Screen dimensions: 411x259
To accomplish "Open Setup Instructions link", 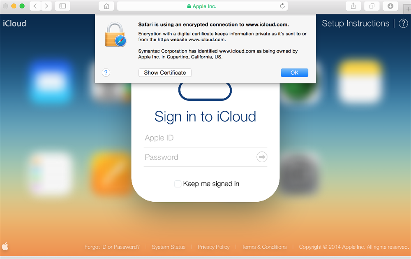I will (x=356, y=23).
